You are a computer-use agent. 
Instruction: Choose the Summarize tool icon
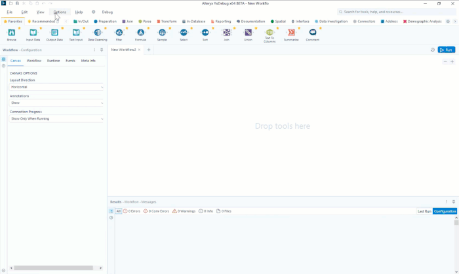(x=291, y=33)
